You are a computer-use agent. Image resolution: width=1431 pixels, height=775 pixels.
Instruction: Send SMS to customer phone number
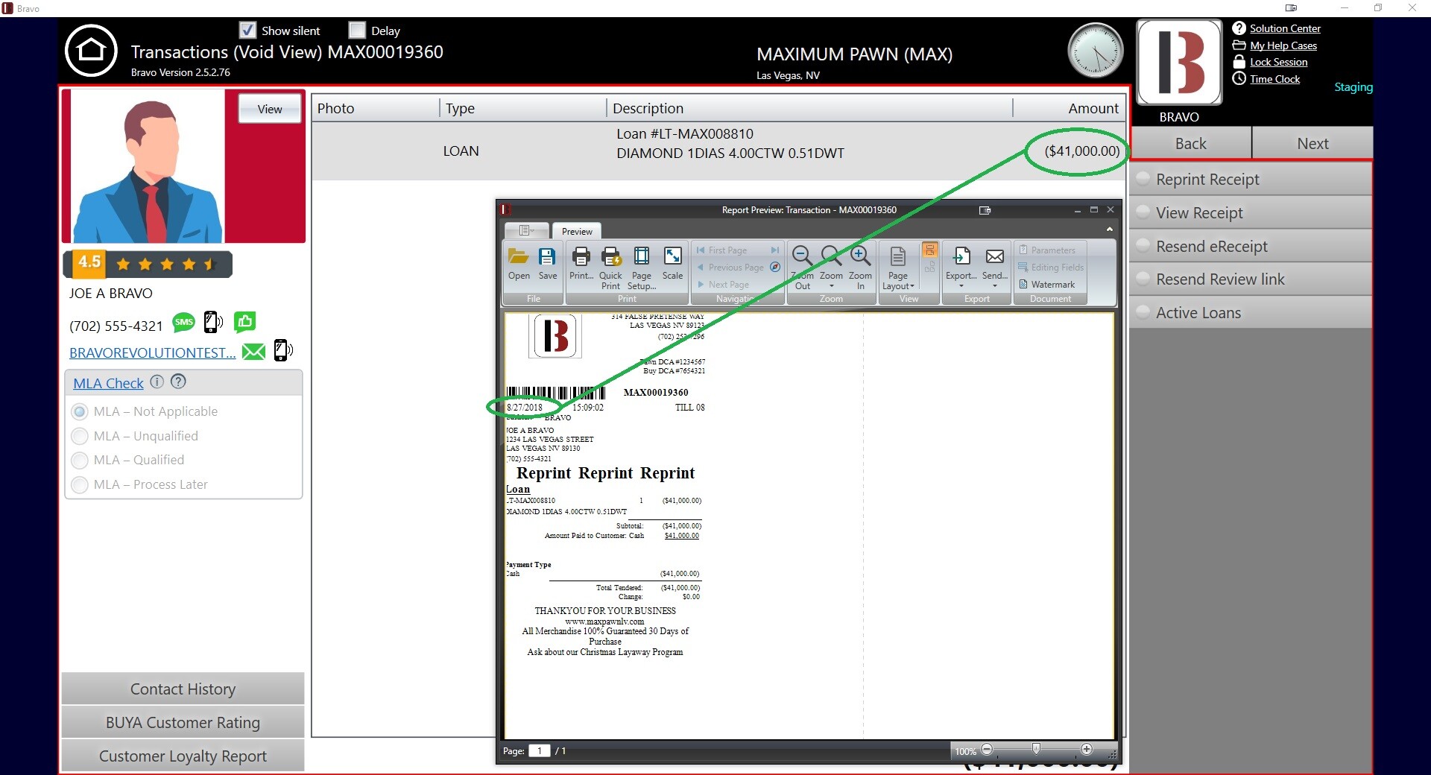[x=183, y=322]
